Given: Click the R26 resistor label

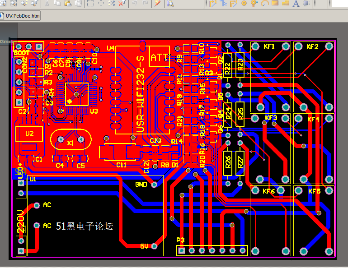Looking at the screenshot, I should (228, 162).
